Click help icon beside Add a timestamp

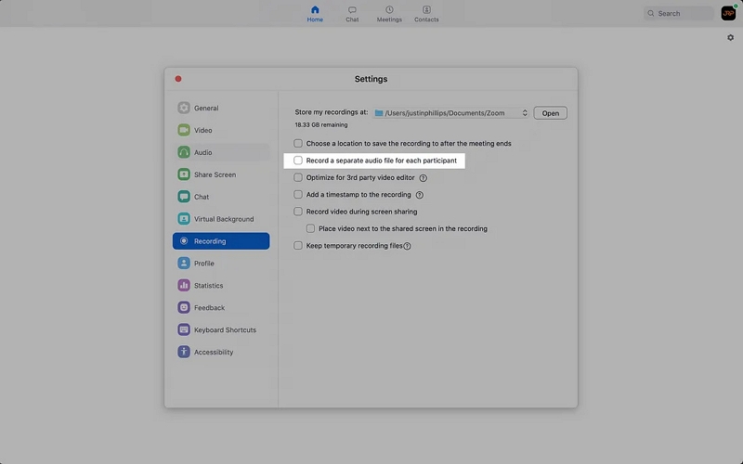pyautogui.click(x=420, y=195)
